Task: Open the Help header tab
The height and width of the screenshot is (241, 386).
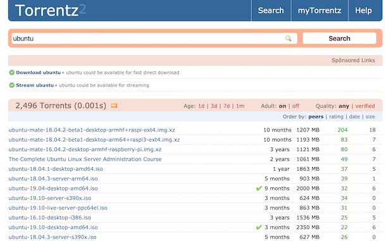Action: (x=363, y=10)
